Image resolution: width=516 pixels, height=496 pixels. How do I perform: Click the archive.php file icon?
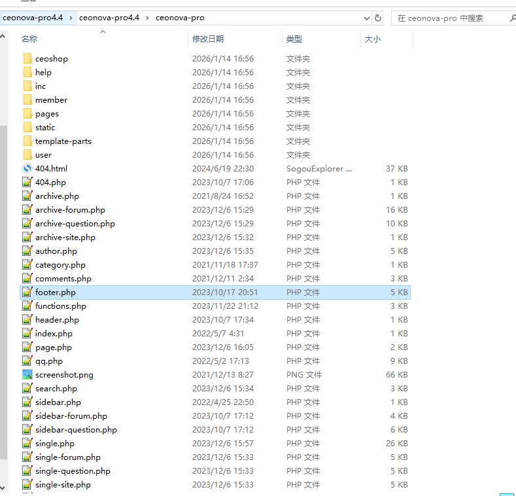point(27,196)
